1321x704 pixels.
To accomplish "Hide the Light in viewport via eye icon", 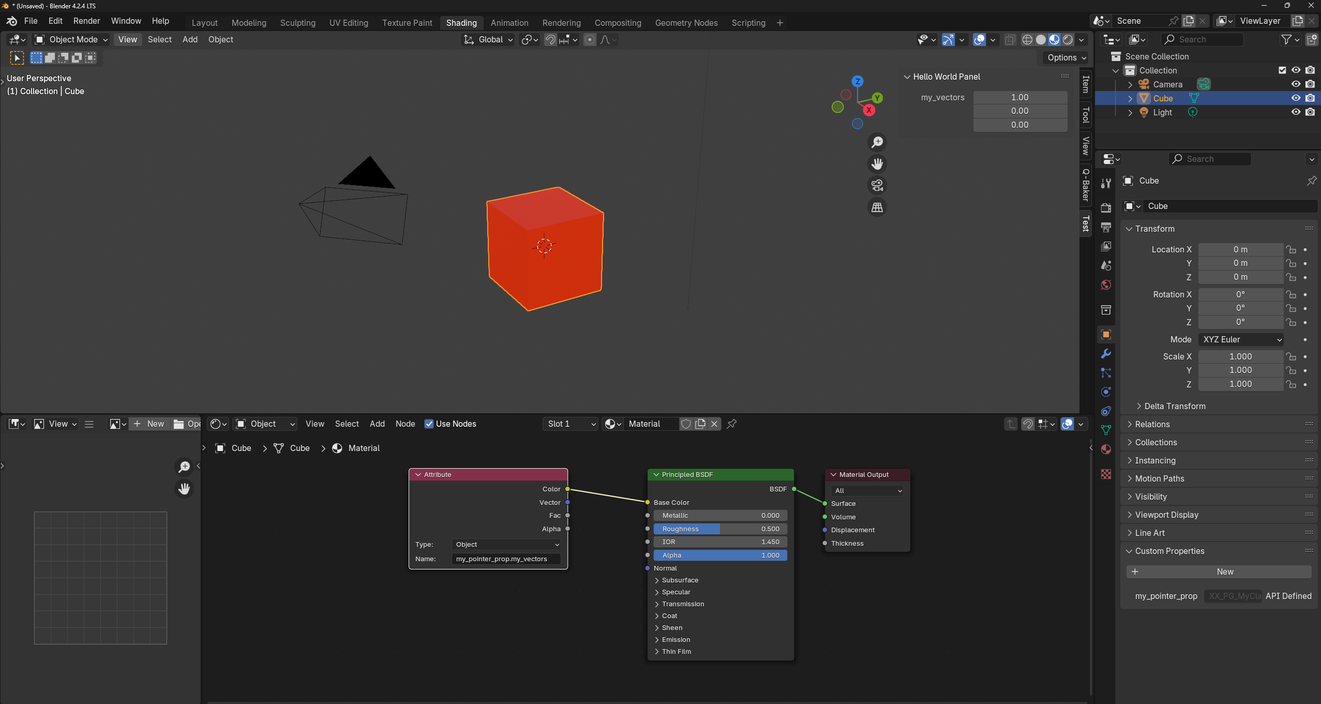I will (x=1296, y=112).
